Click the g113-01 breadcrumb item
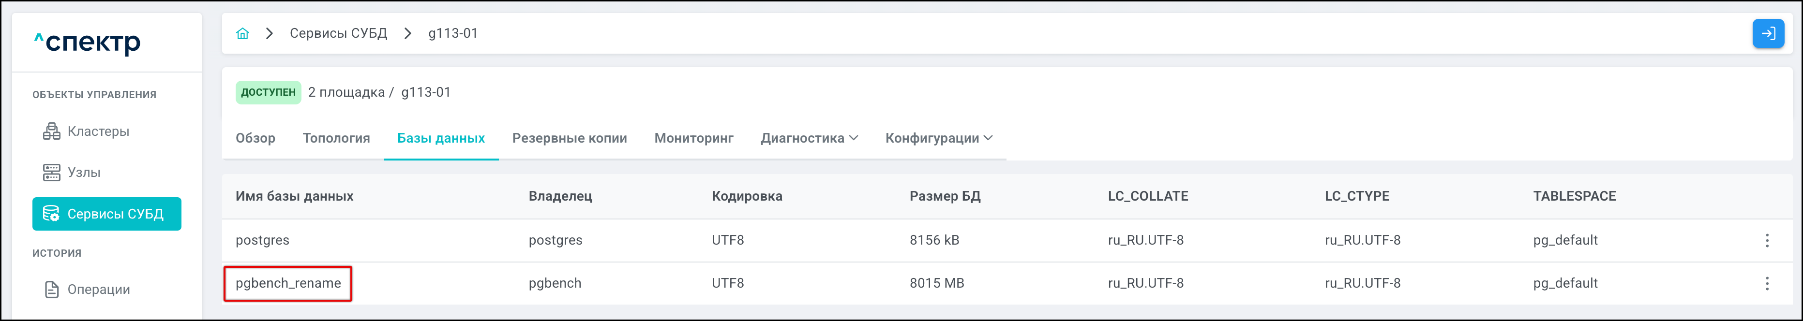This screenshot has width=1803, height=321. click(453, 33)
